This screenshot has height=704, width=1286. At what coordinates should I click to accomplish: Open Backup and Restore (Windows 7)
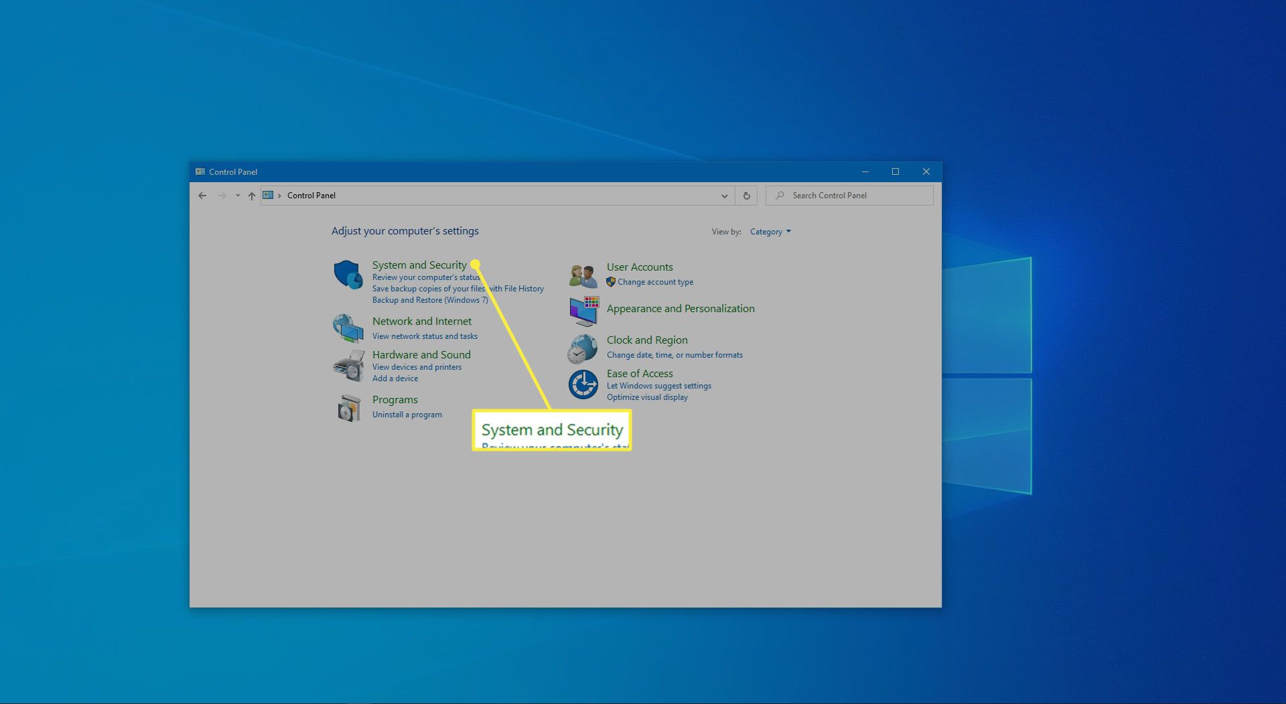(430, 300)
